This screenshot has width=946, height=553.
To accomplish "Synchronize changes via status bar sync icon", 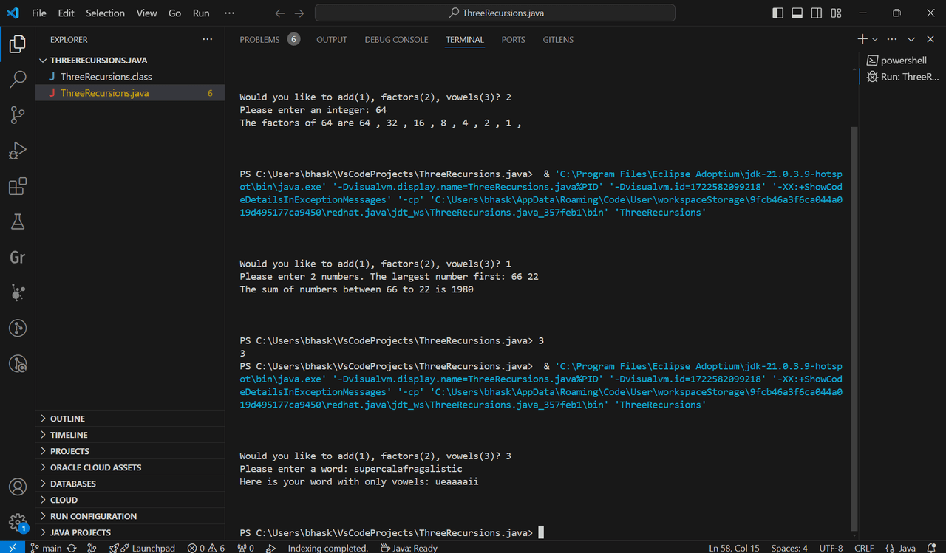I will click(72, 548).
